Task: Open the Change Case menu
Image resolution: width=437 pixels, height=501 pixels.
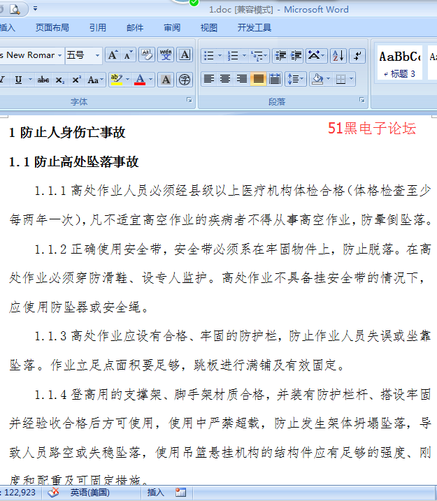Action: coord(95,80)
